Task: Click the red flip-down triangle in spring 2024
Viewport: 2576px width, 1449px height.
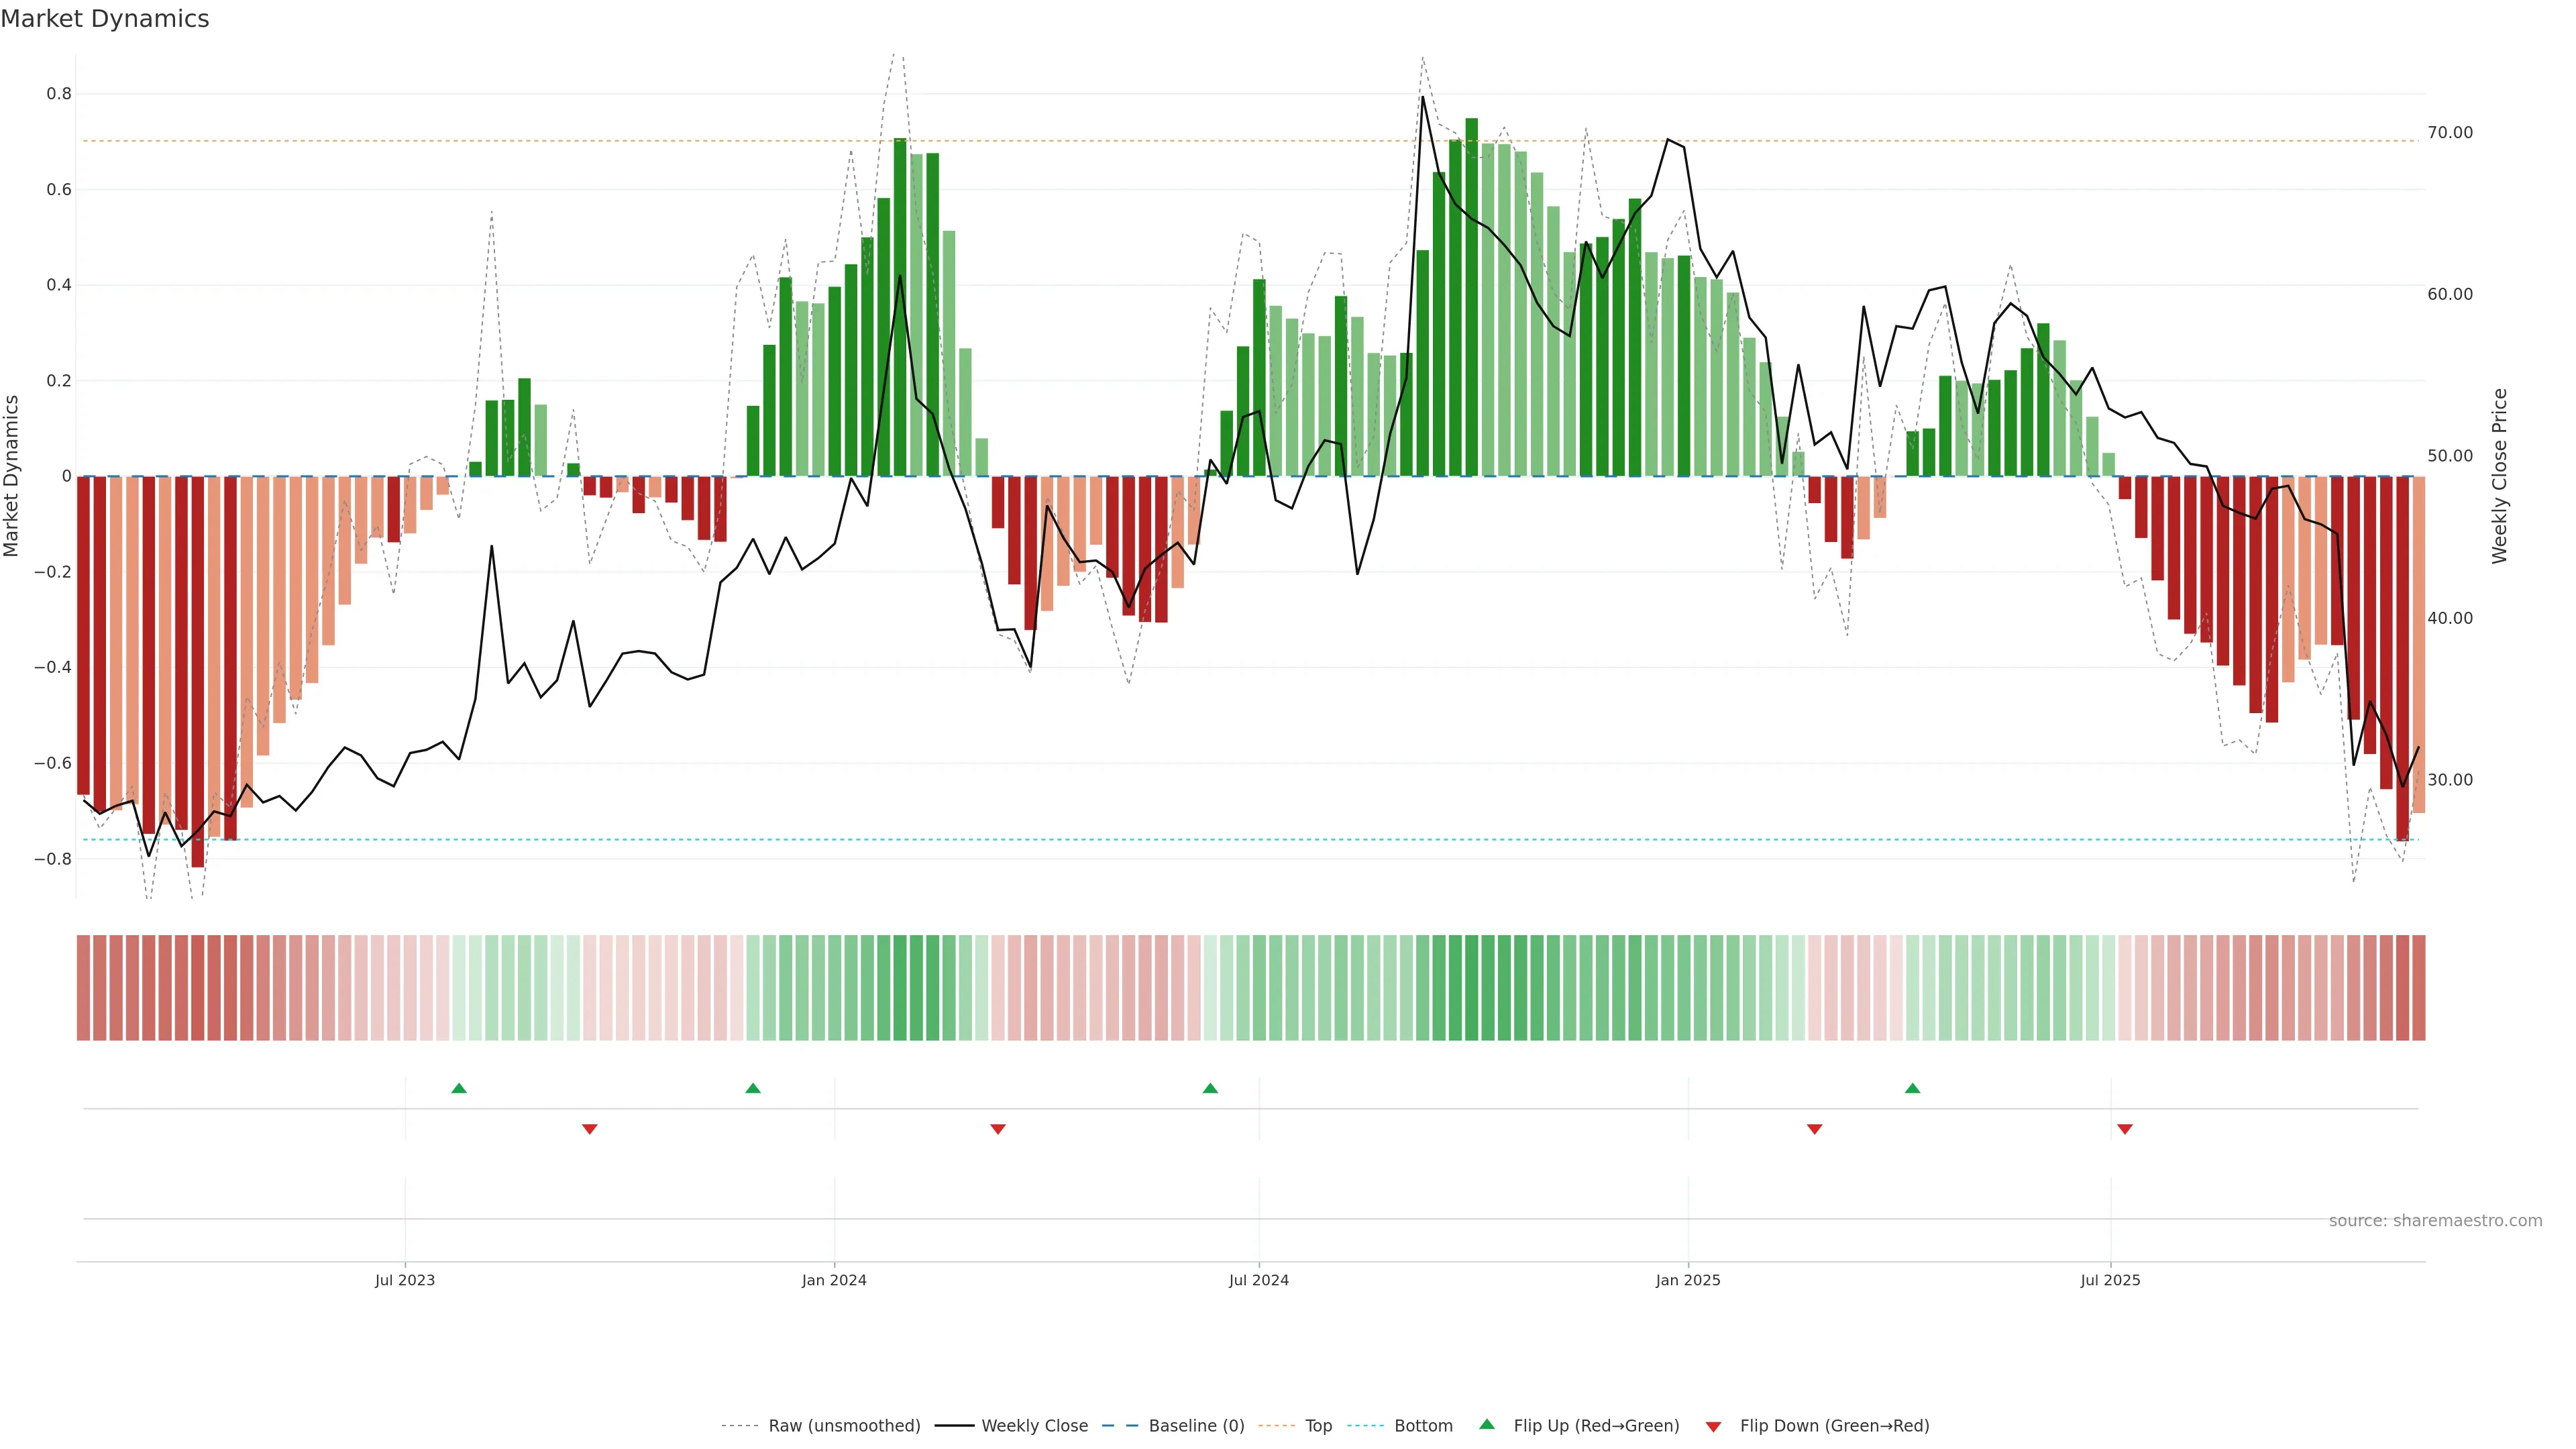Action: pyautogui.click(x=998, y=1129)
